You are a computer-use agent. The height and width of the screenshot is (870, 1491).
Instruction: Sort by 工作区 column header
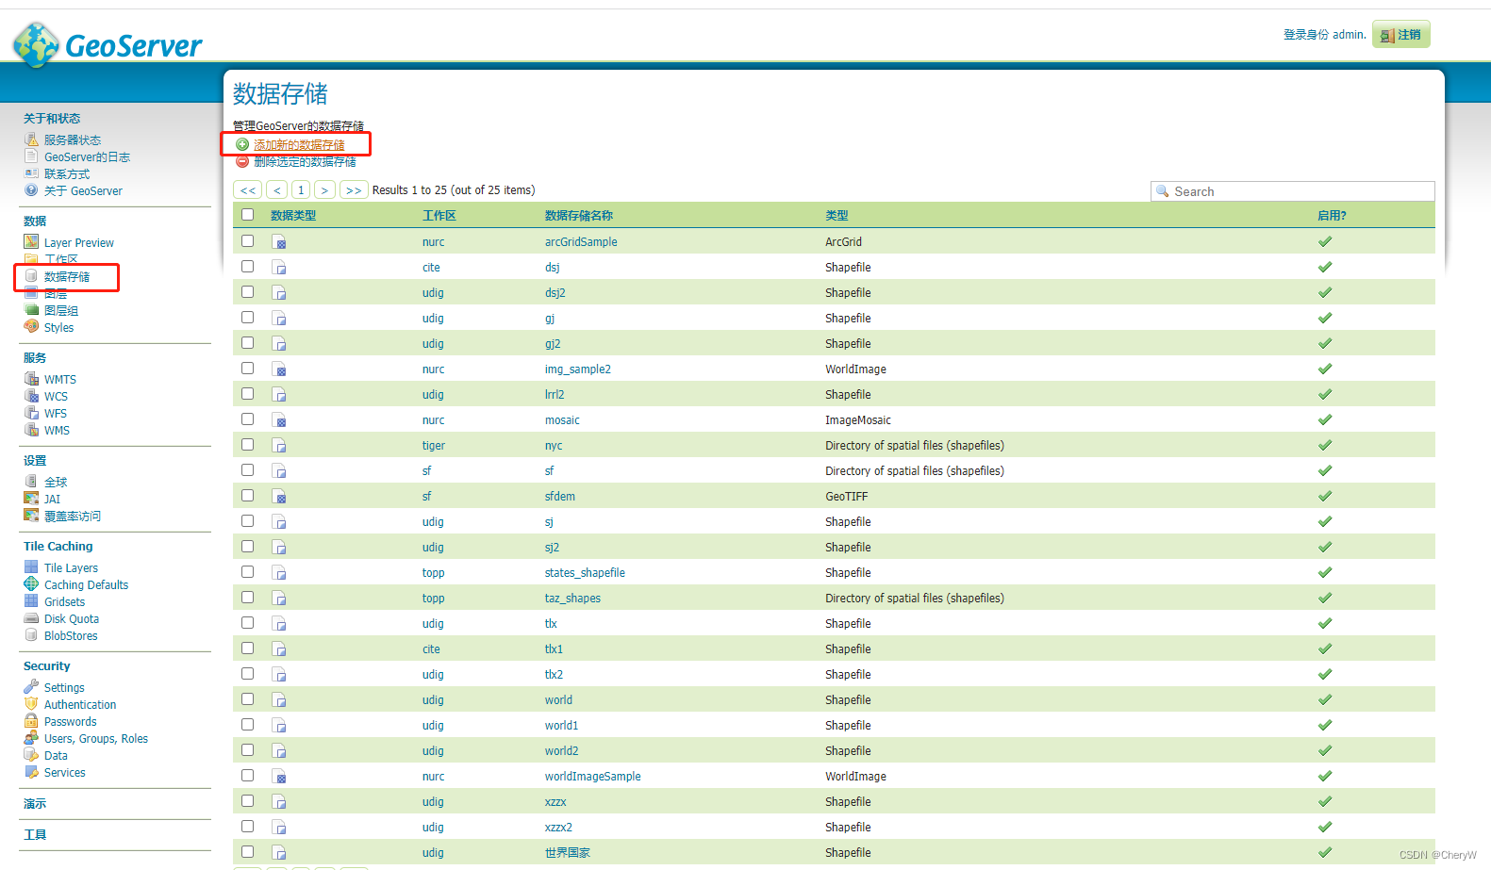click(x=439, y=215)
